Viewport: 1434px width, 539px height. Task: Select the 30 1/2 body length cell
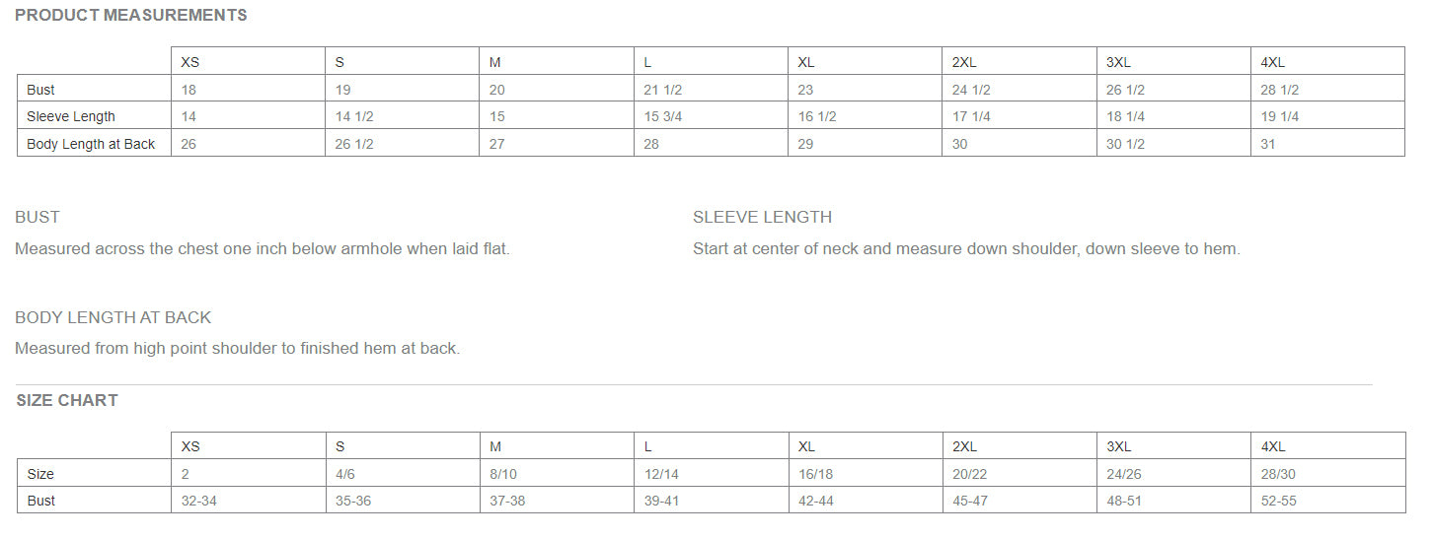[1125, 144]
